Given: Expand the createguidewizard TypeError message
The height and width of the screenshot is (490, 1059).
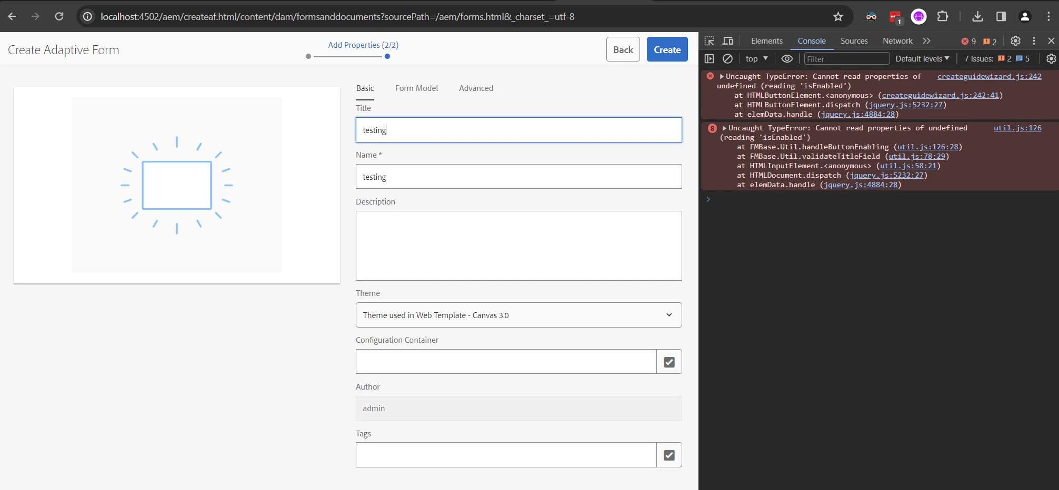Looking at the screenshot, I should pos(722,76).
